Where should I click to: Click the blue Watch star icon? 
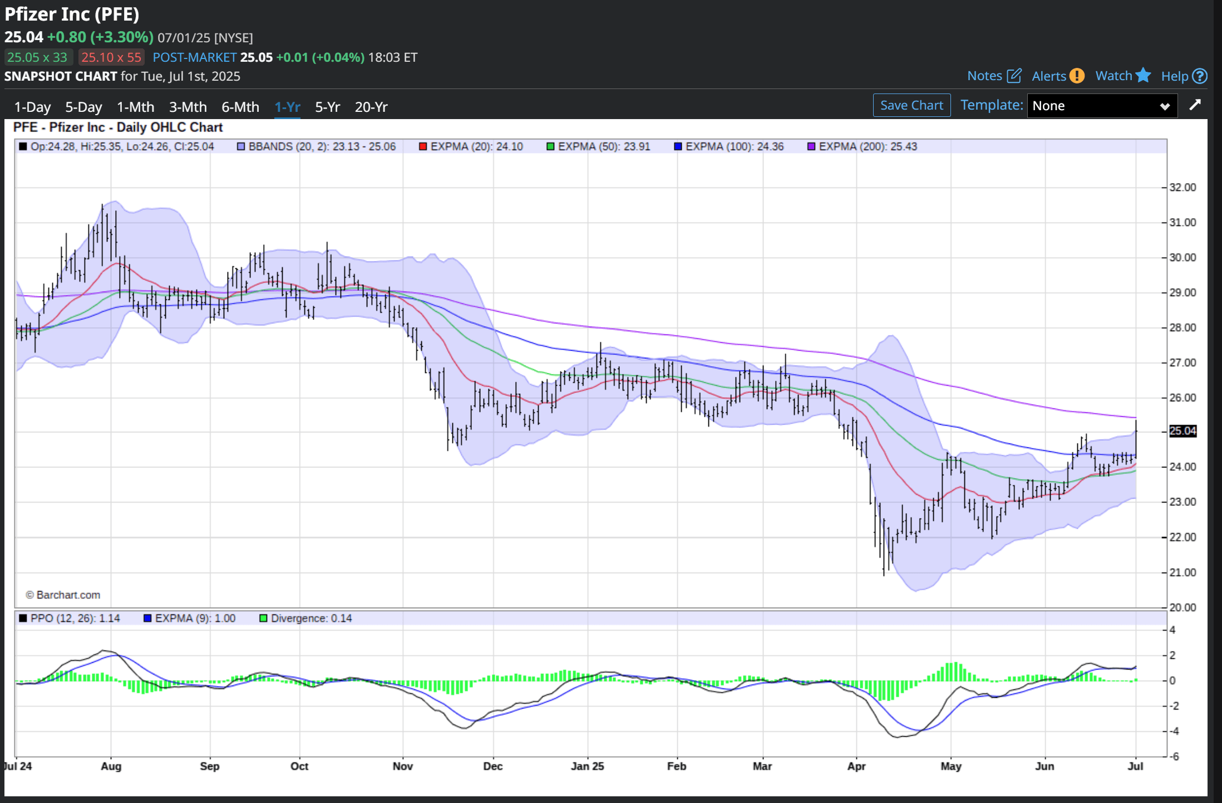tap(1143, 75)
